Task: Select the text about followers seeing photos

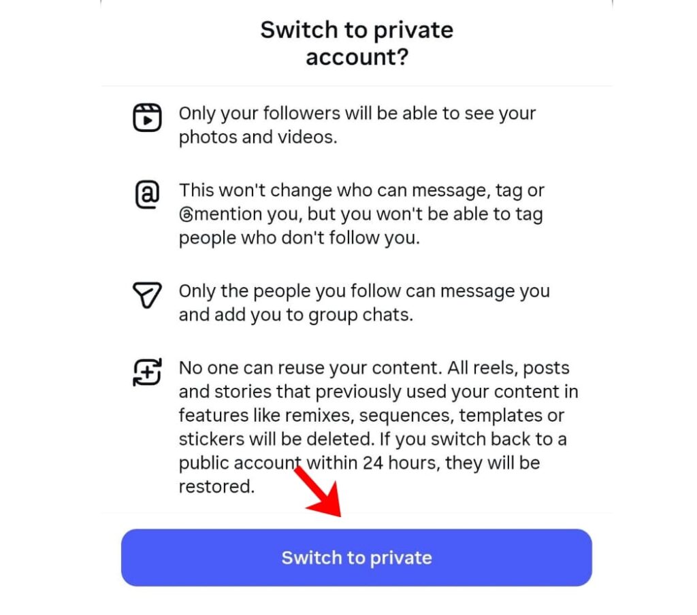Action: coord(357,125)
